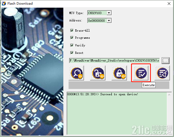The height and width of the screenshot is (137, 174).
Task: Click the gray progress bar
Action: pyautogui.click(x=119, y=85)
